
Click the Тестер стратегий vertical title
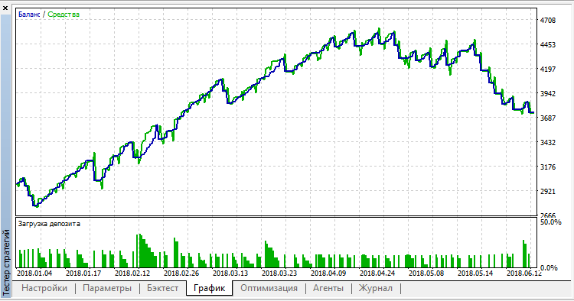tap(6, 263)
